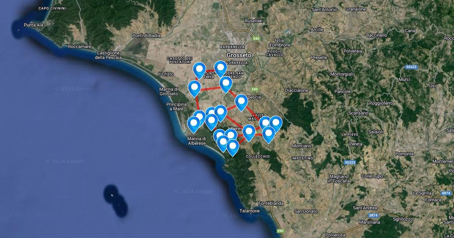Viewport: 454px width, 238px height.
Task: Click the SR74 shield above Marsiliana
Action: coord(373,215)
